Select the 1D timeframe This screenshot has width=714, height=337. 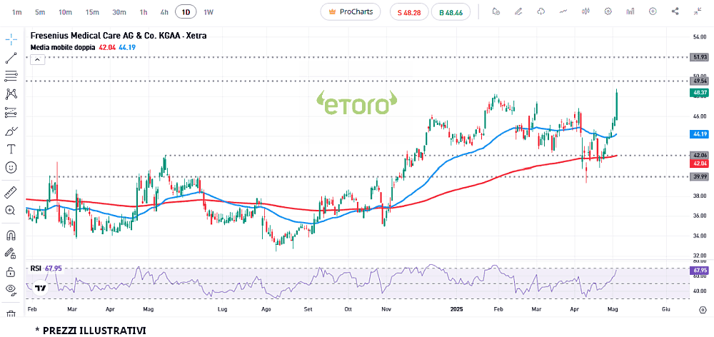[x=186, y=12]
